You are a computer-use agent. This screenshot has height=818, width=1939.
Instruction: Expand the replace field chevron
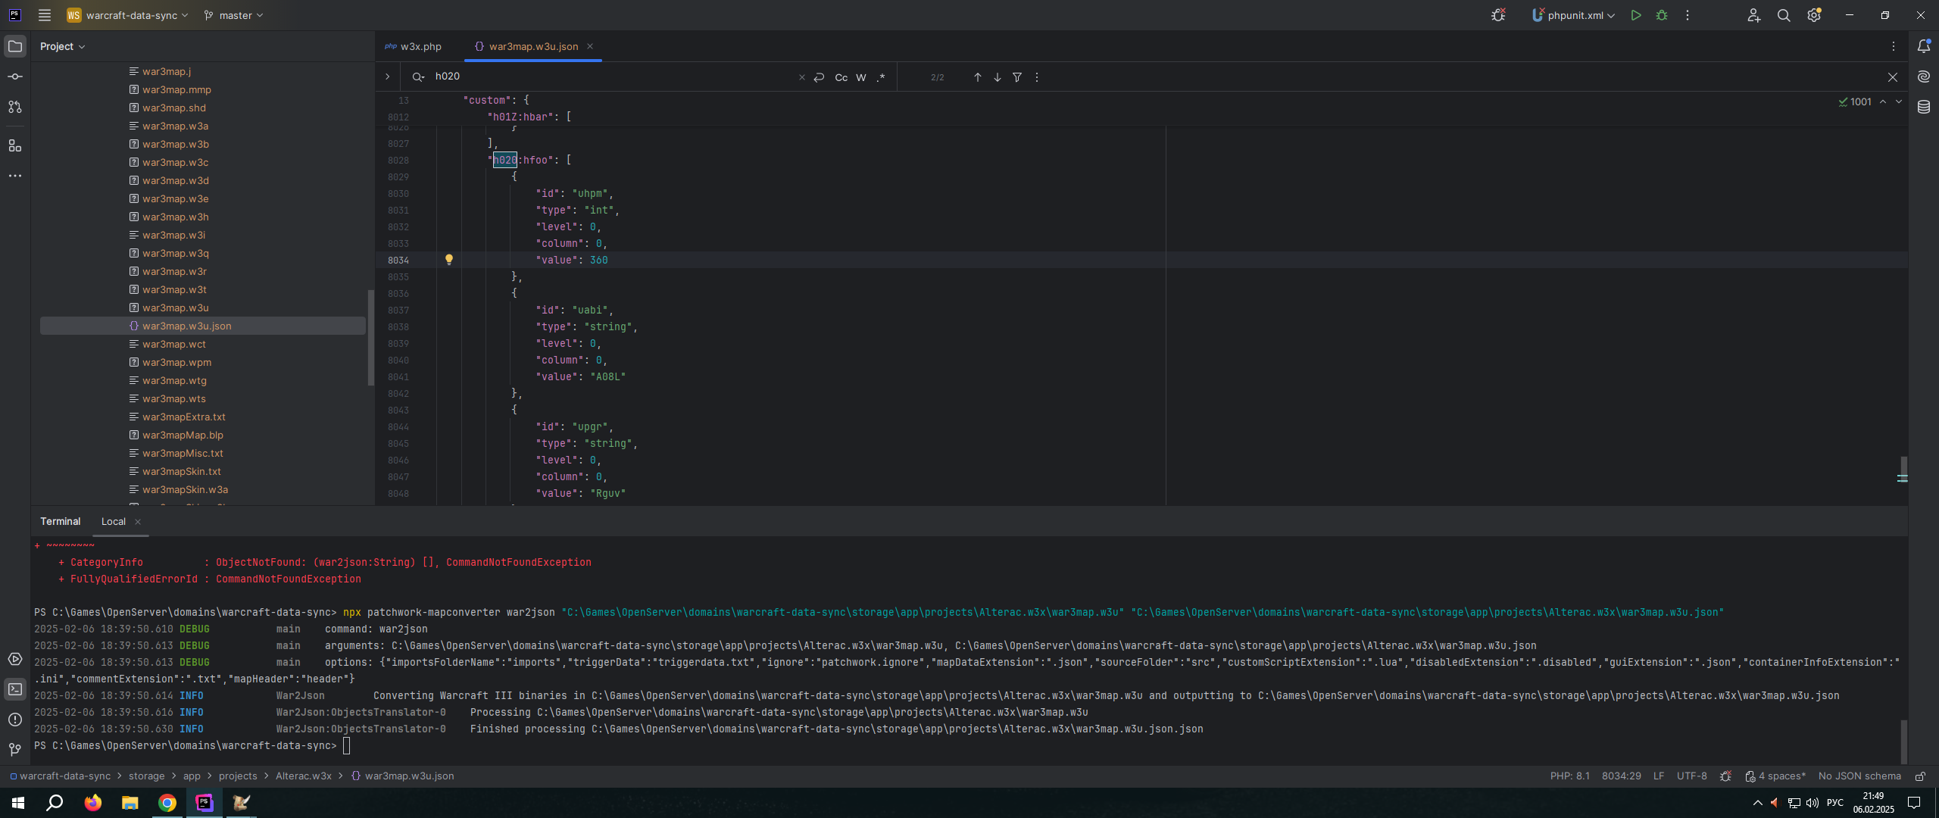[387, 76]
